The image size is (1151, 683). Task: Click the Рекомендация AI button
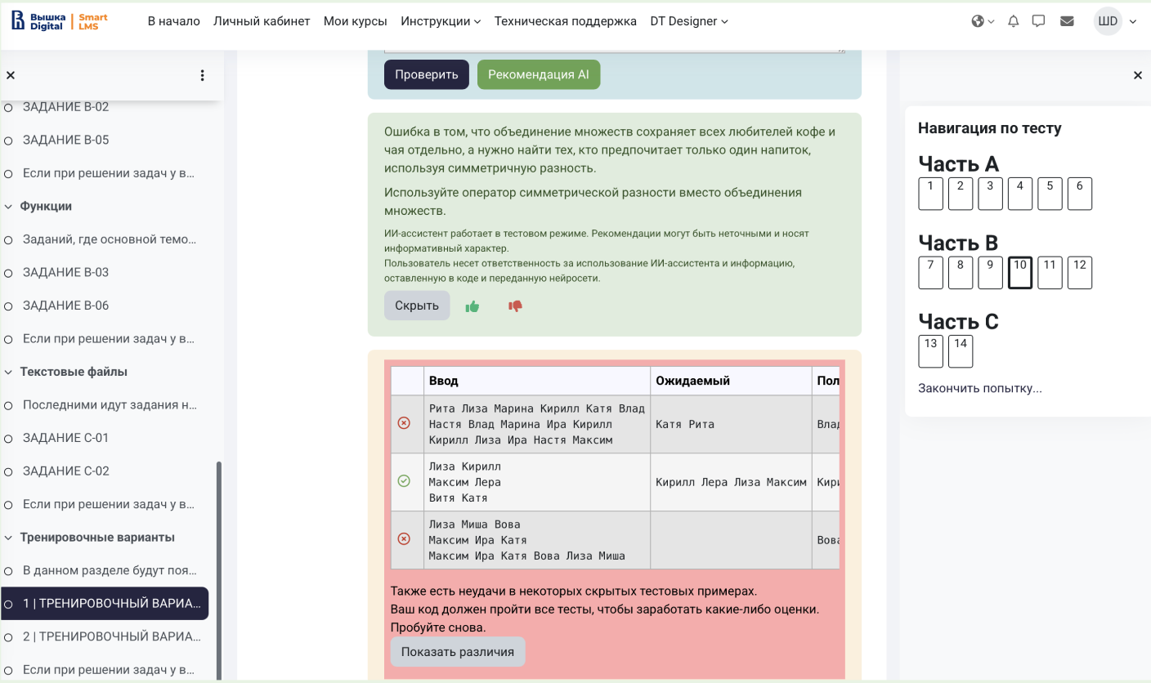[x=539, y=74]
